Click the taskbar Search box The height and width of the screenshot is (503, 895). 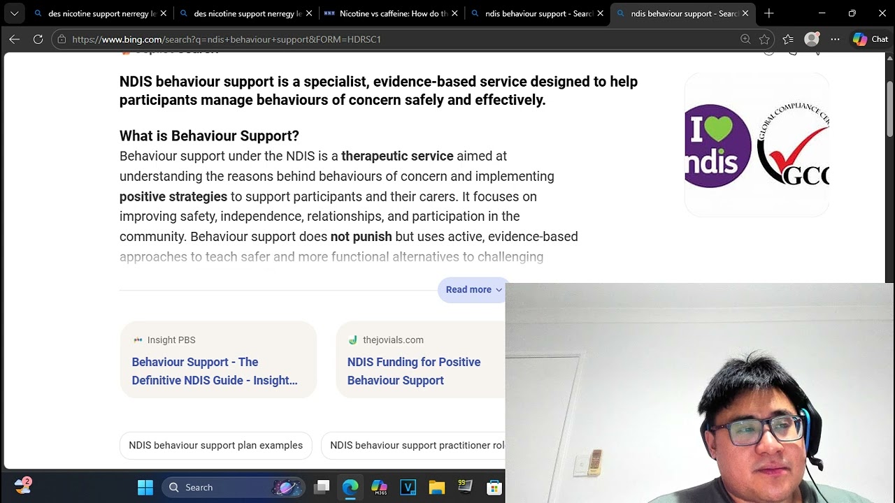pos(234,487)
